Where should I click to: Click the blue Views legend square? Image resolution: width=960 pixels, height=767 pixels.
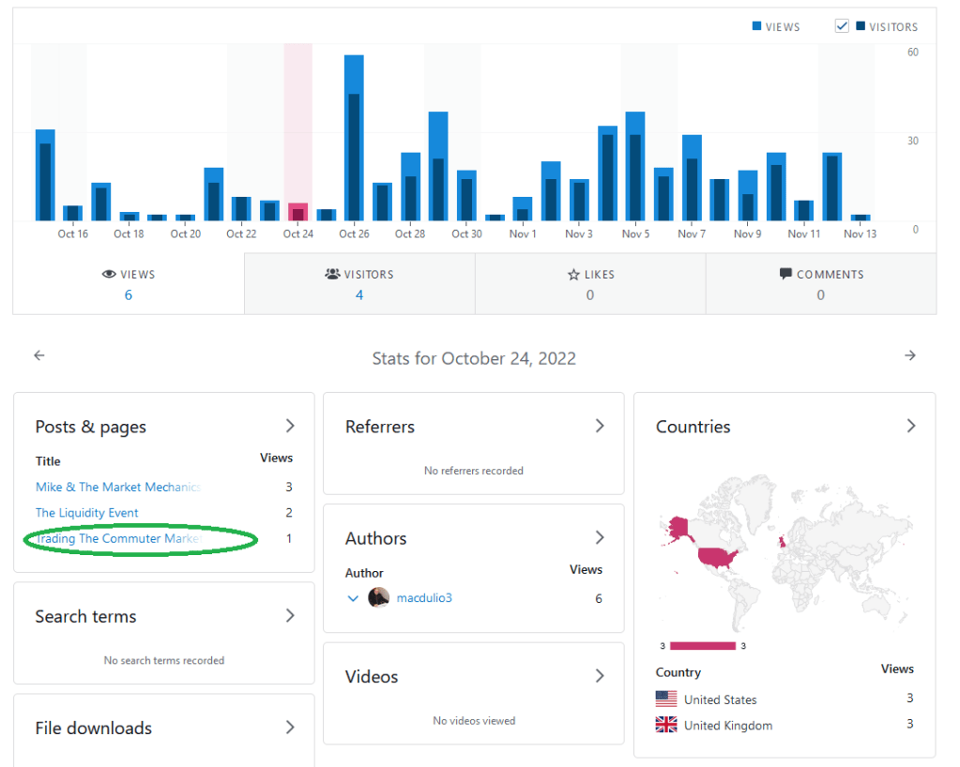(756, 27)
